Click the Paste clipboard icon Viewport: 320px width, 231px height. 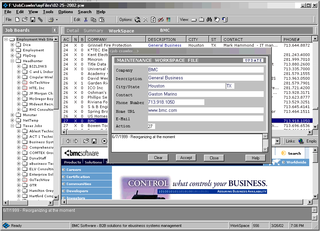101,20
